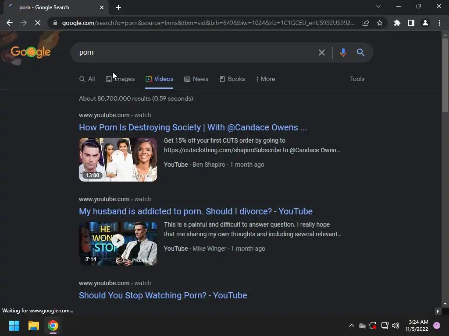Switch to the Images results tab
Screen dimensions: 449x336
pos(120,79)
